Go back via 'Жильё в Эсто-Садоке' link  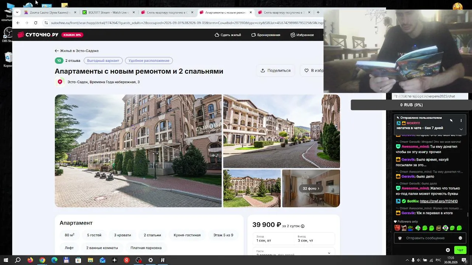click(x=77, y=51)
